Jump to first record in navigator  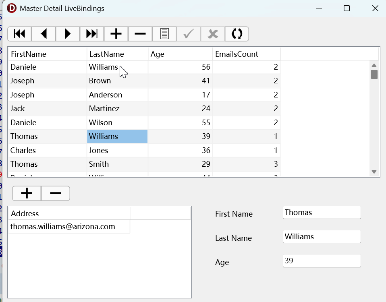(19, 34)
